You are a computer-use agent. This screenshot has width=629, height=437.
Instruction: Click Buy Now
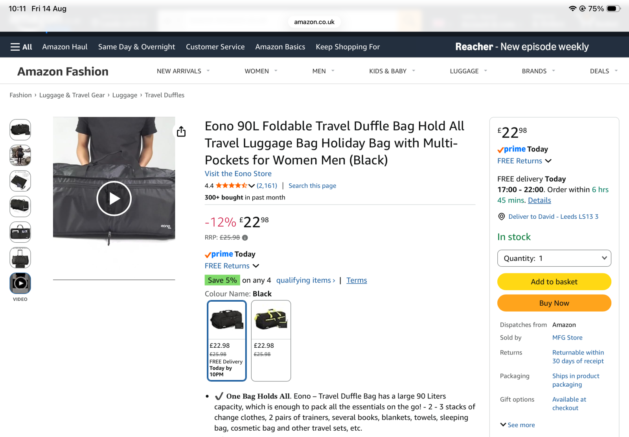tap(554, 303)
